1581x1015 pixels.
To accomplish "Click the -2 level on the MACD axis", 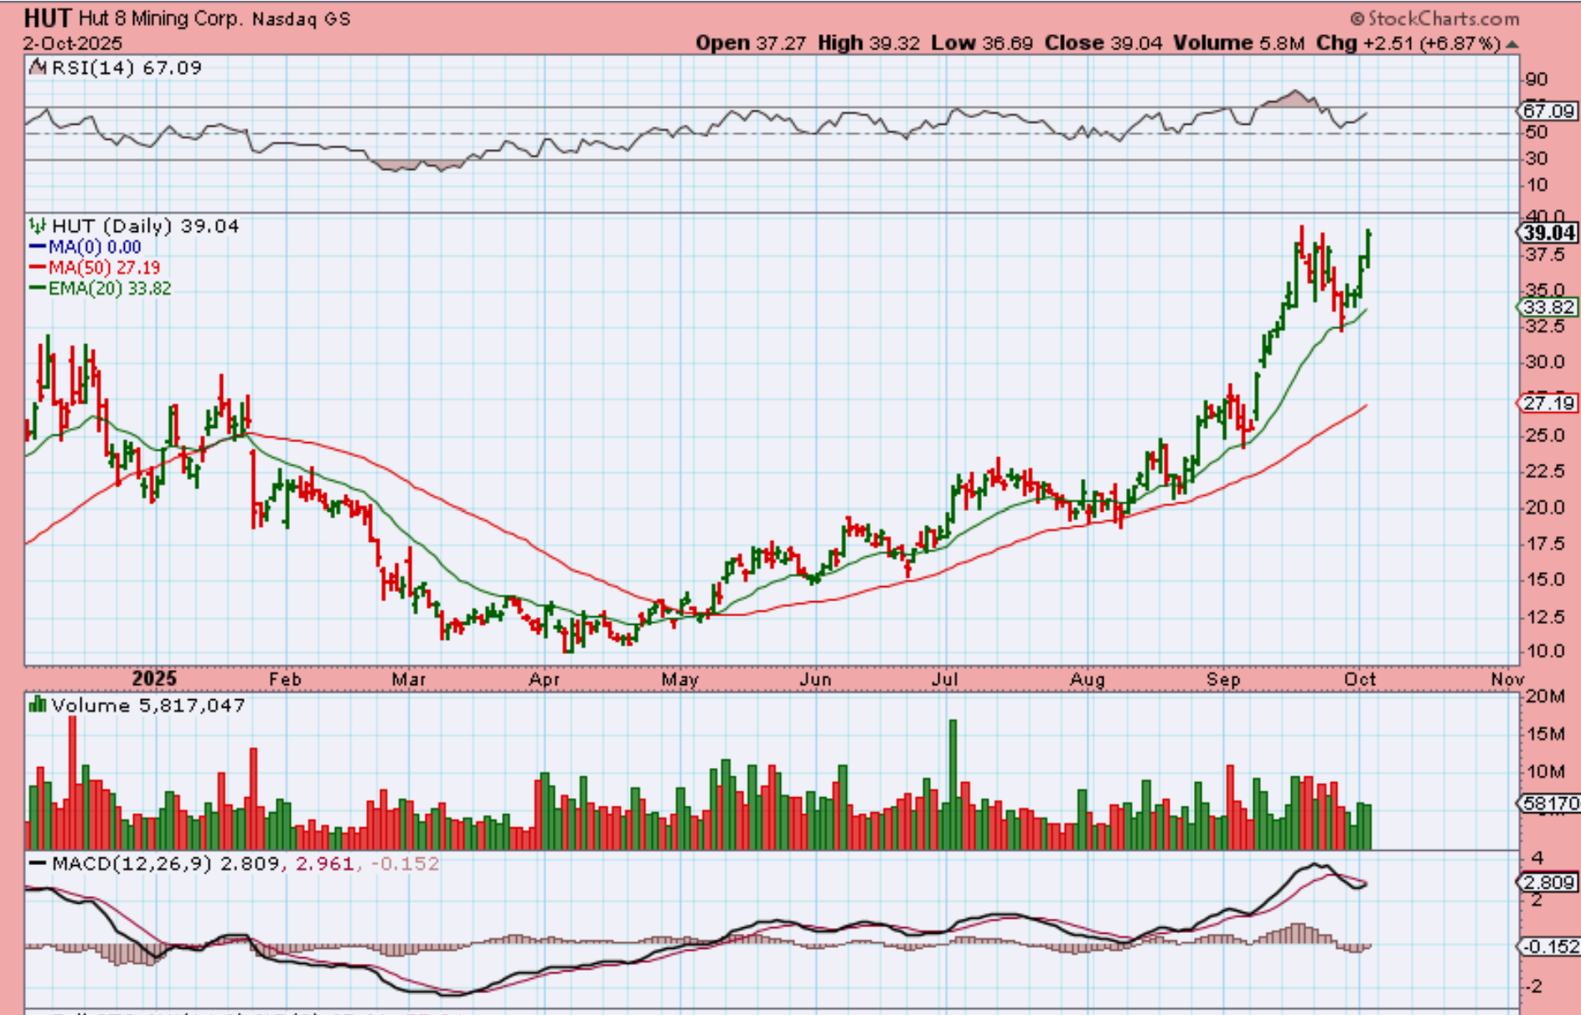I will click(1533, 987).
